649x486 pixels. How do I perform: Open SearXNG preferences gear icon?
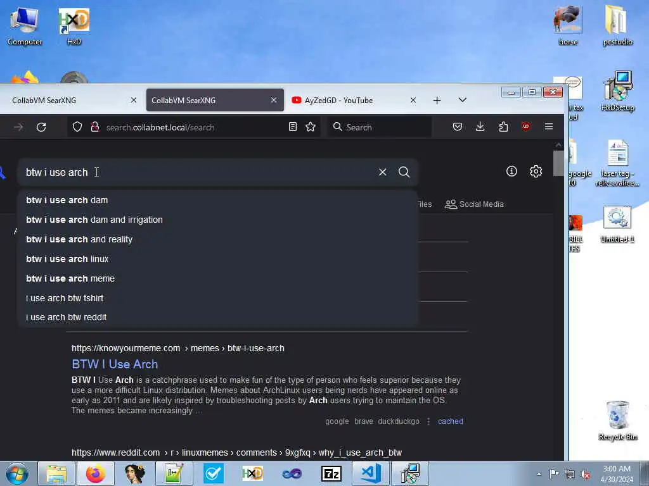click(x=536, y=171)
